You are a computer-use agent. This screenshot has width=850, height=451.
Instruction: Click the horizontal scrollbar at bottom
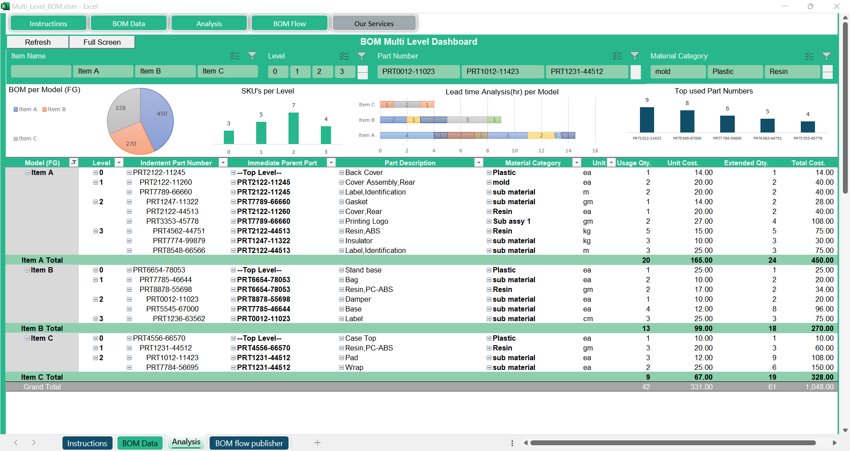tap(672, 443)
